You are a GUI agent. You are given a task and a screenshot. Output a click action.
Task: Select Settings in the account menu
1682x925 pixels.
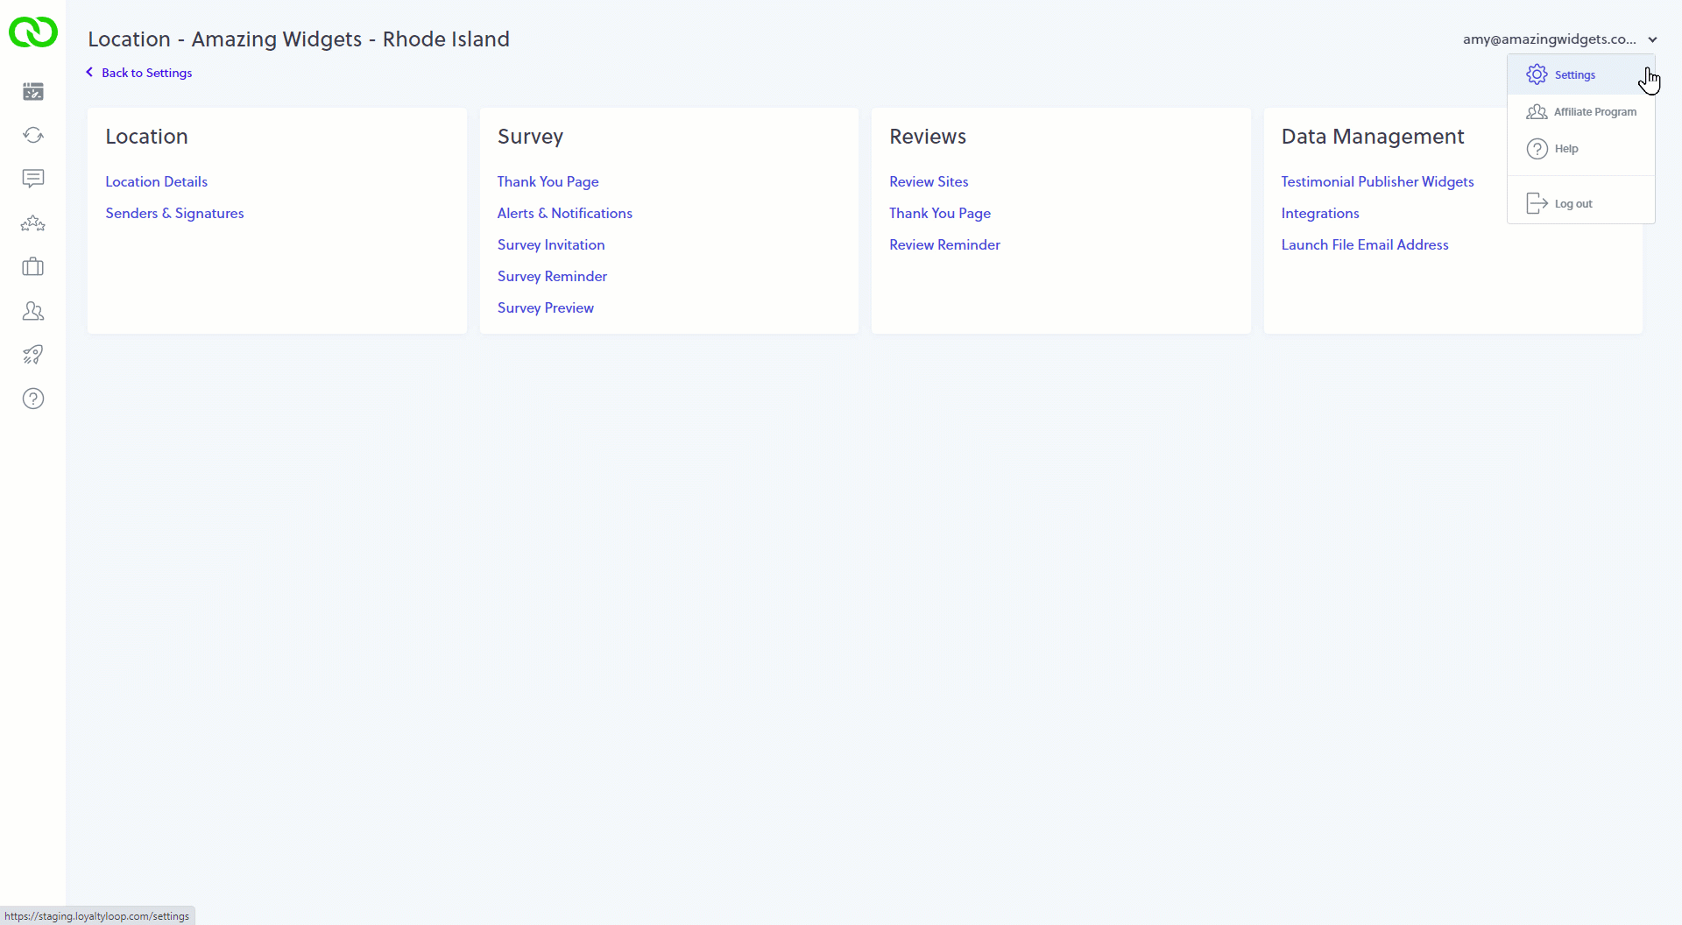[1580, 74]
